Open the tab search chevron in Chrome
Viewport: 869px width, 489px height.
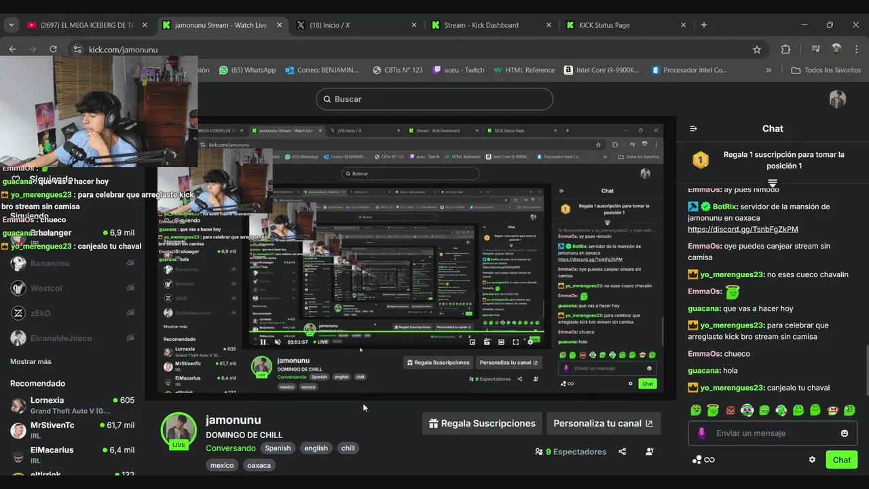(x=11, y=25)
